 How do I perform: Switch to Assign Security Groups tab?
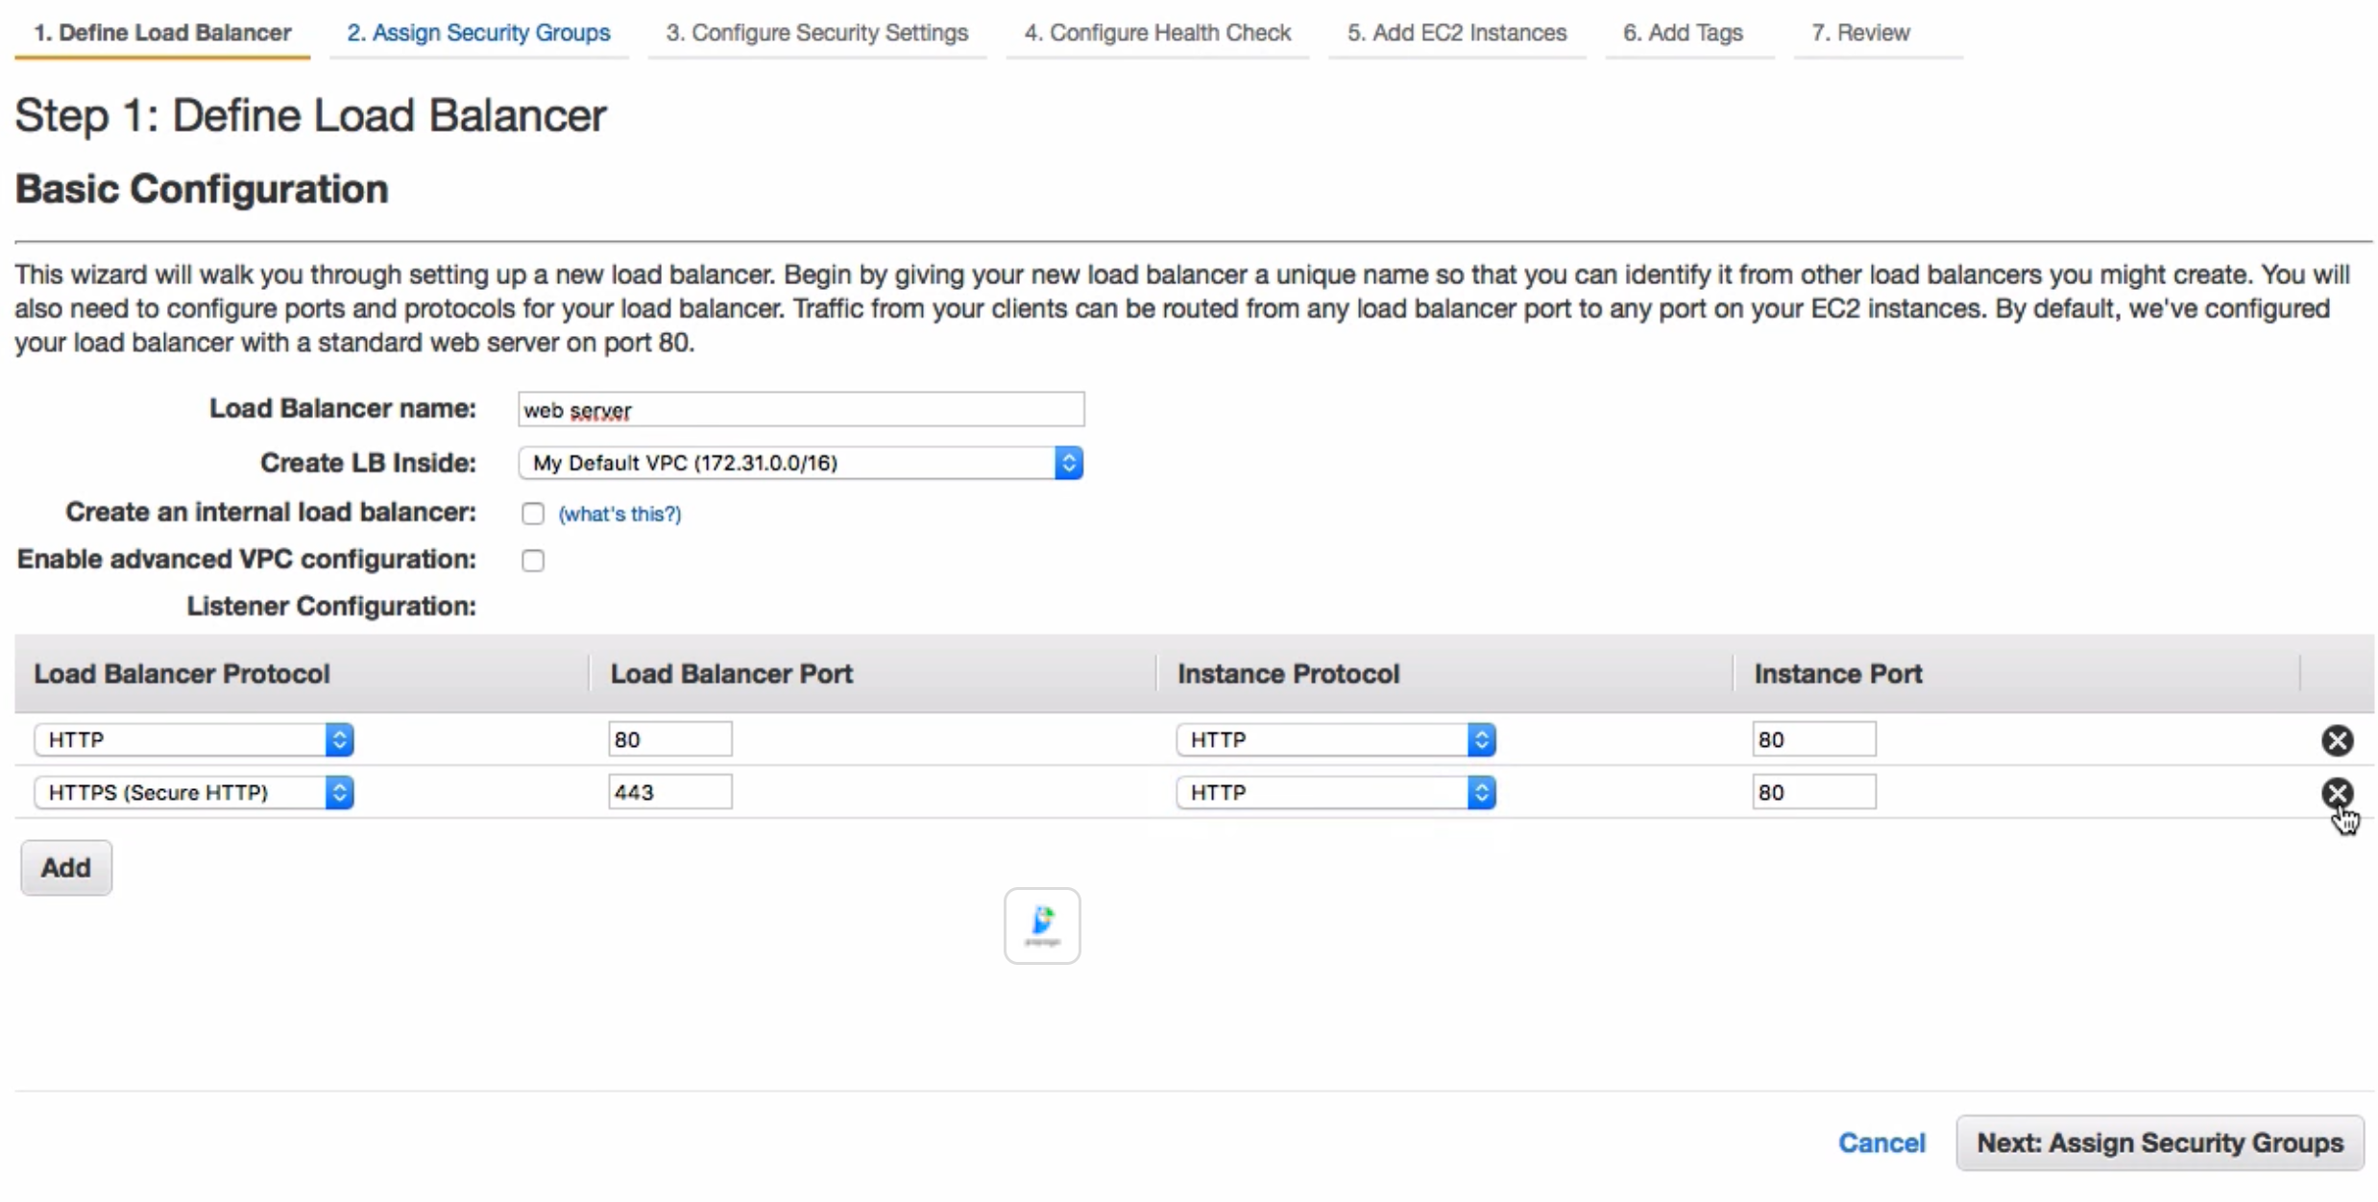point(478,33)
